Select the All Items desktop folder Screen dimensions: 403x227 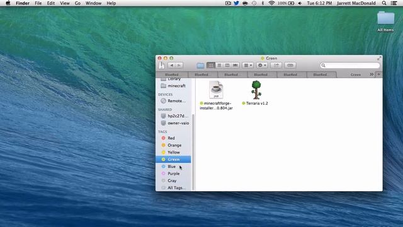pos(385,21)
